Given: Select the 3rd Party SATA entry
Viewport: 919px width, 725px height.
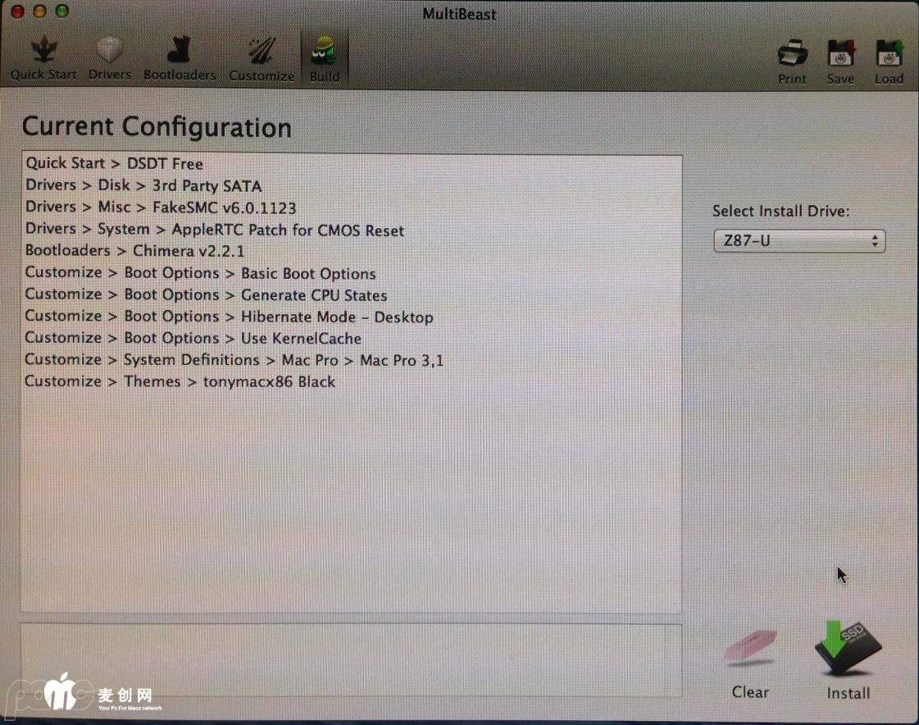Looking at the screenshot, I should (143, 185).
